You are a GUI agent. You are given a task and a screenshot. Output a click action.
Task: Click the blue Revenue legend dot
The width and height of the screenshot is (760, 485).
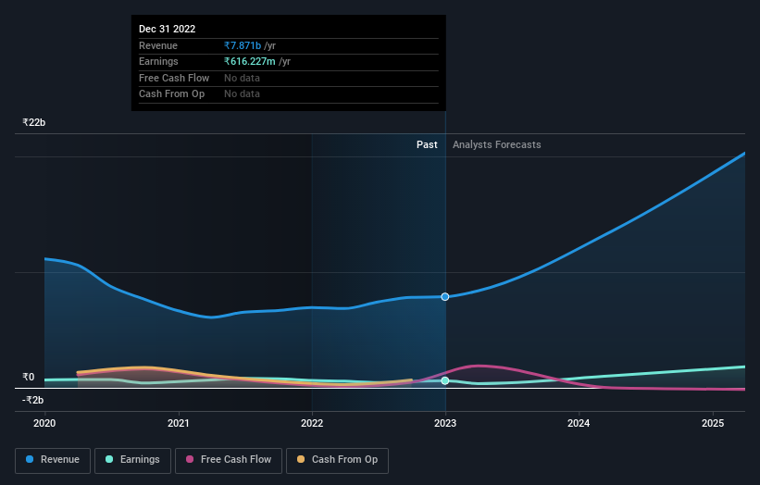pos(30,459)
